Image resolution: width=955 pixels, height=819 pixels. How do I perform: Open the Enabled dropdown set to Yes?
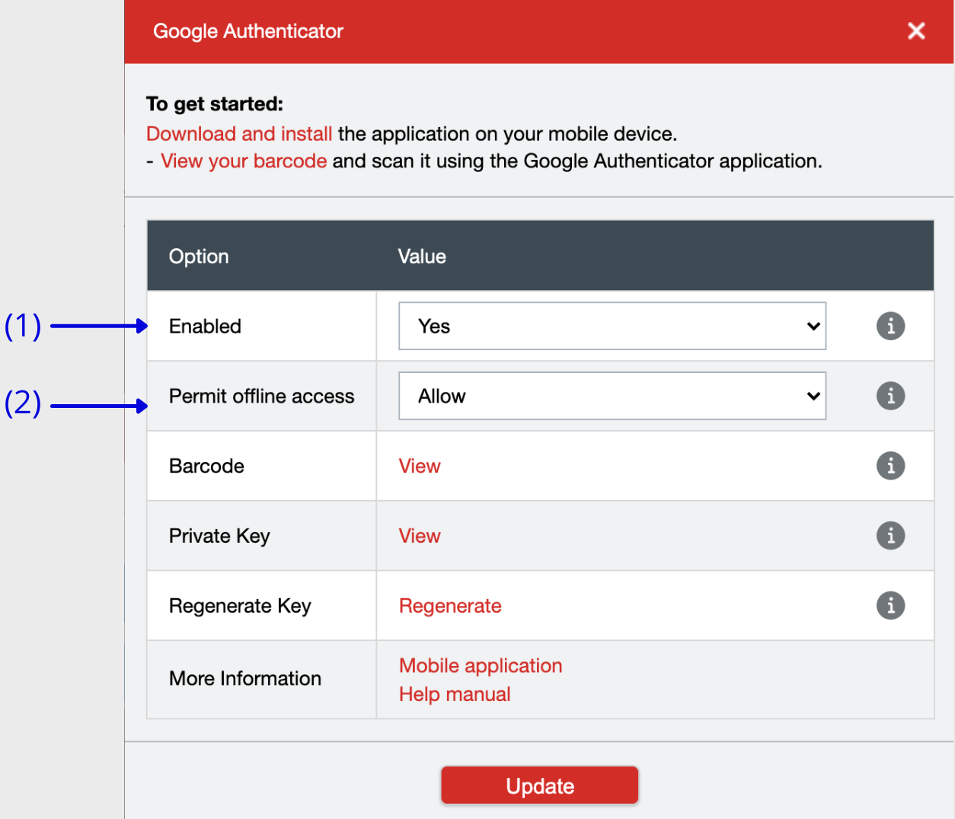tap(612, 326)
